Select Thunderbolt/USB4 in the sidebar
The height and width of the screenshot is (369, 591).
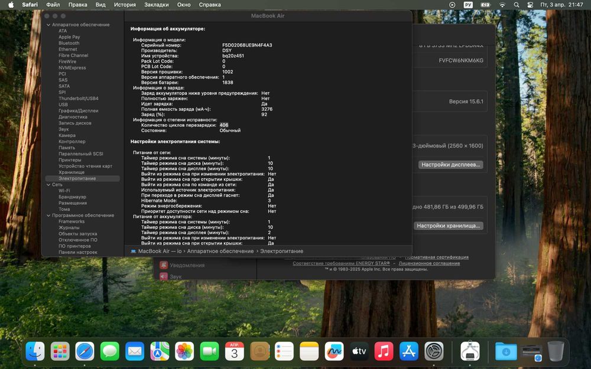coord(79,99)
